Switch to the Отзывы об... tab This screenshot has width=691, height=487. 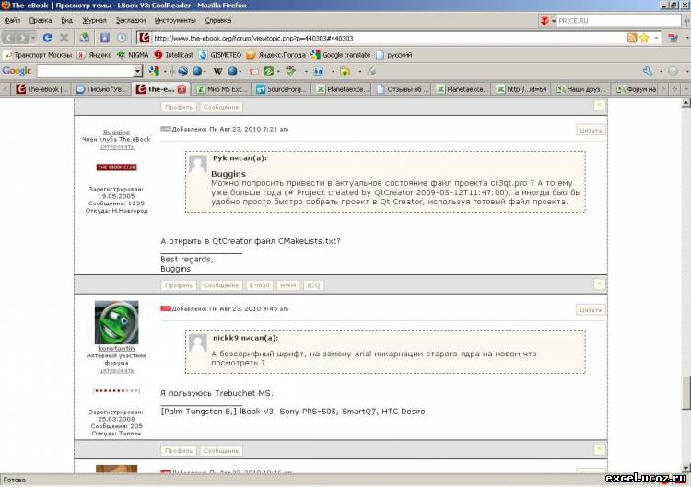pyautogui.click(x=403, y=89)
